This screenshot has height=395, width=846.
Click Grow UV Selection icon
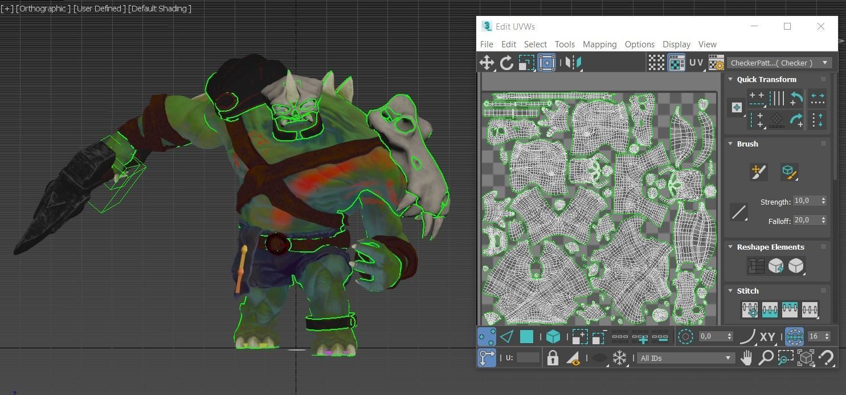[579, 337]
